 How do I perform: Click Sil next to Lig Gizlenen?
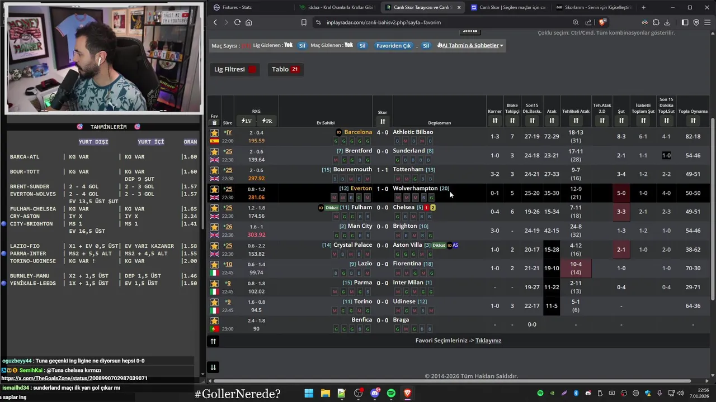click(x=302, y=45)
